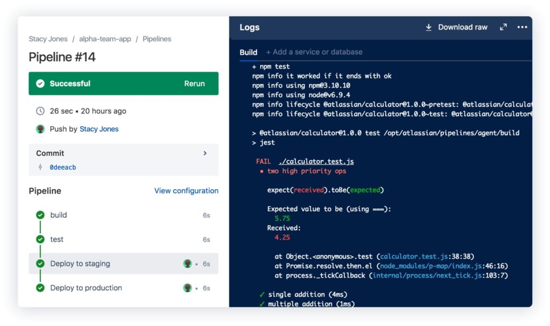Expand the Commit section chevron

pyautogui.click(x=205, y=153)
